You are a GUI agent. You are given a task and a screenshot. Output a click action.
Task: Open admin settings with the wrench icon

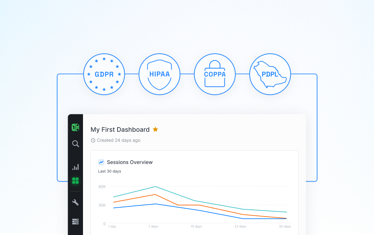pos(75,202)
